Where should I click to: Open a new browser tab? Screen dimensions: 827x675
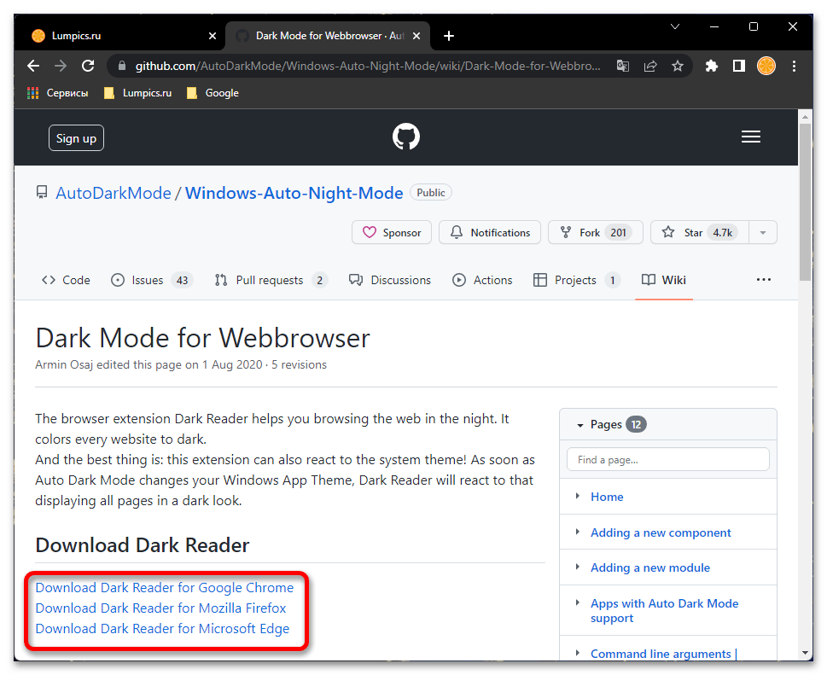(x=449, y=36)
